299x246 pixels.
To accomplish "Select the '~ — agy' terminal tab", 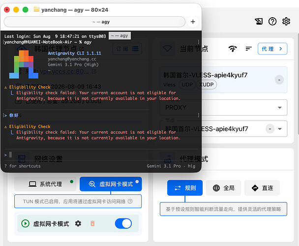I will (94, 22).
